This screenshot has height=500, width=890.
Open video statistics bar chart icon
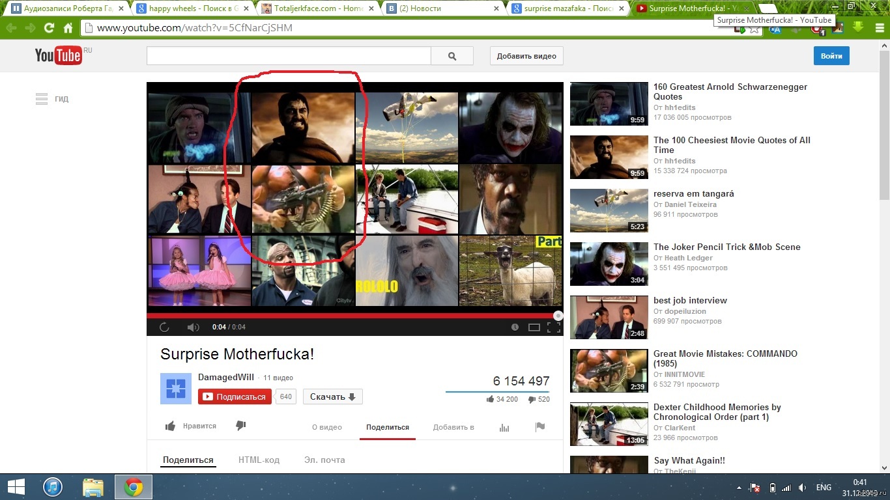(x=504, y=427)
